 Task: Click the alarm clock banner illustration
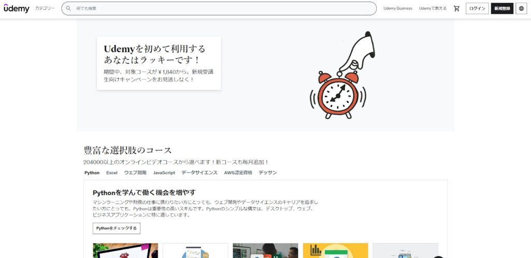[342, 76]
